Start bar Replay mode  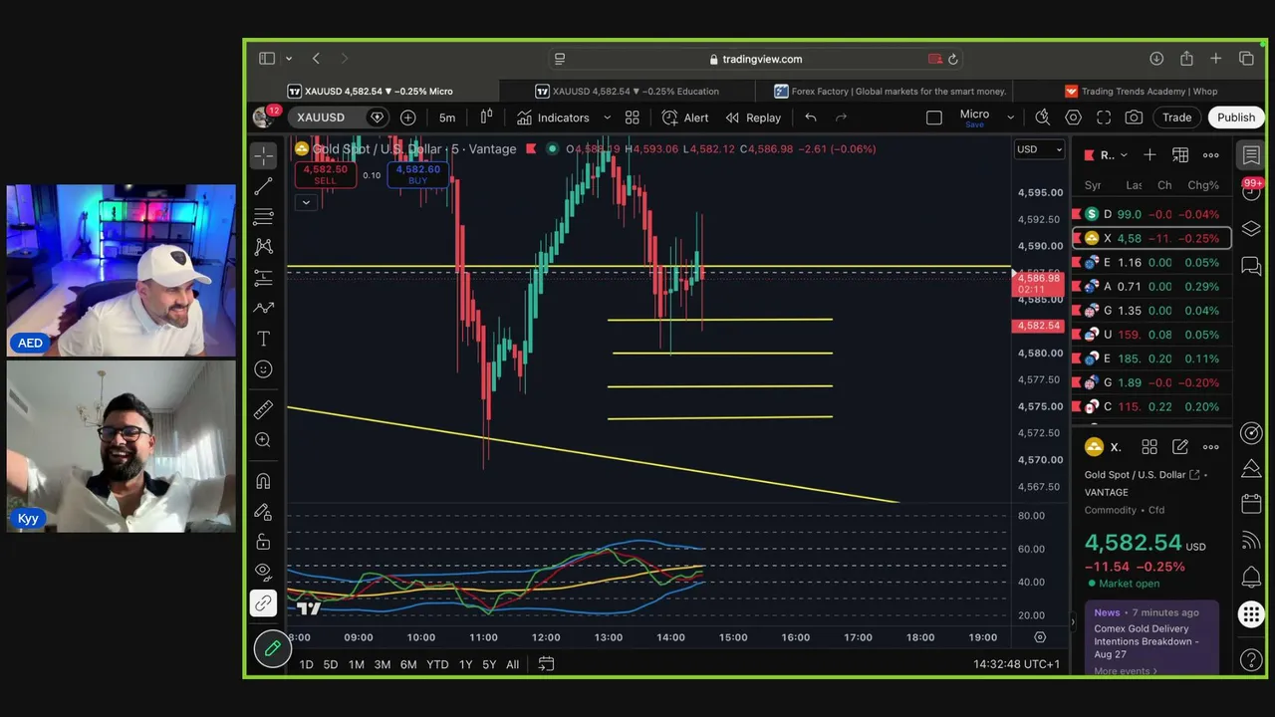tap(753, 118)
